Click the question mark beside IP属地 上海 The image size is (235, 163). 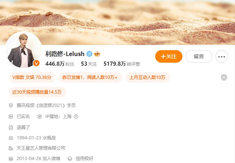pos(76,117)
